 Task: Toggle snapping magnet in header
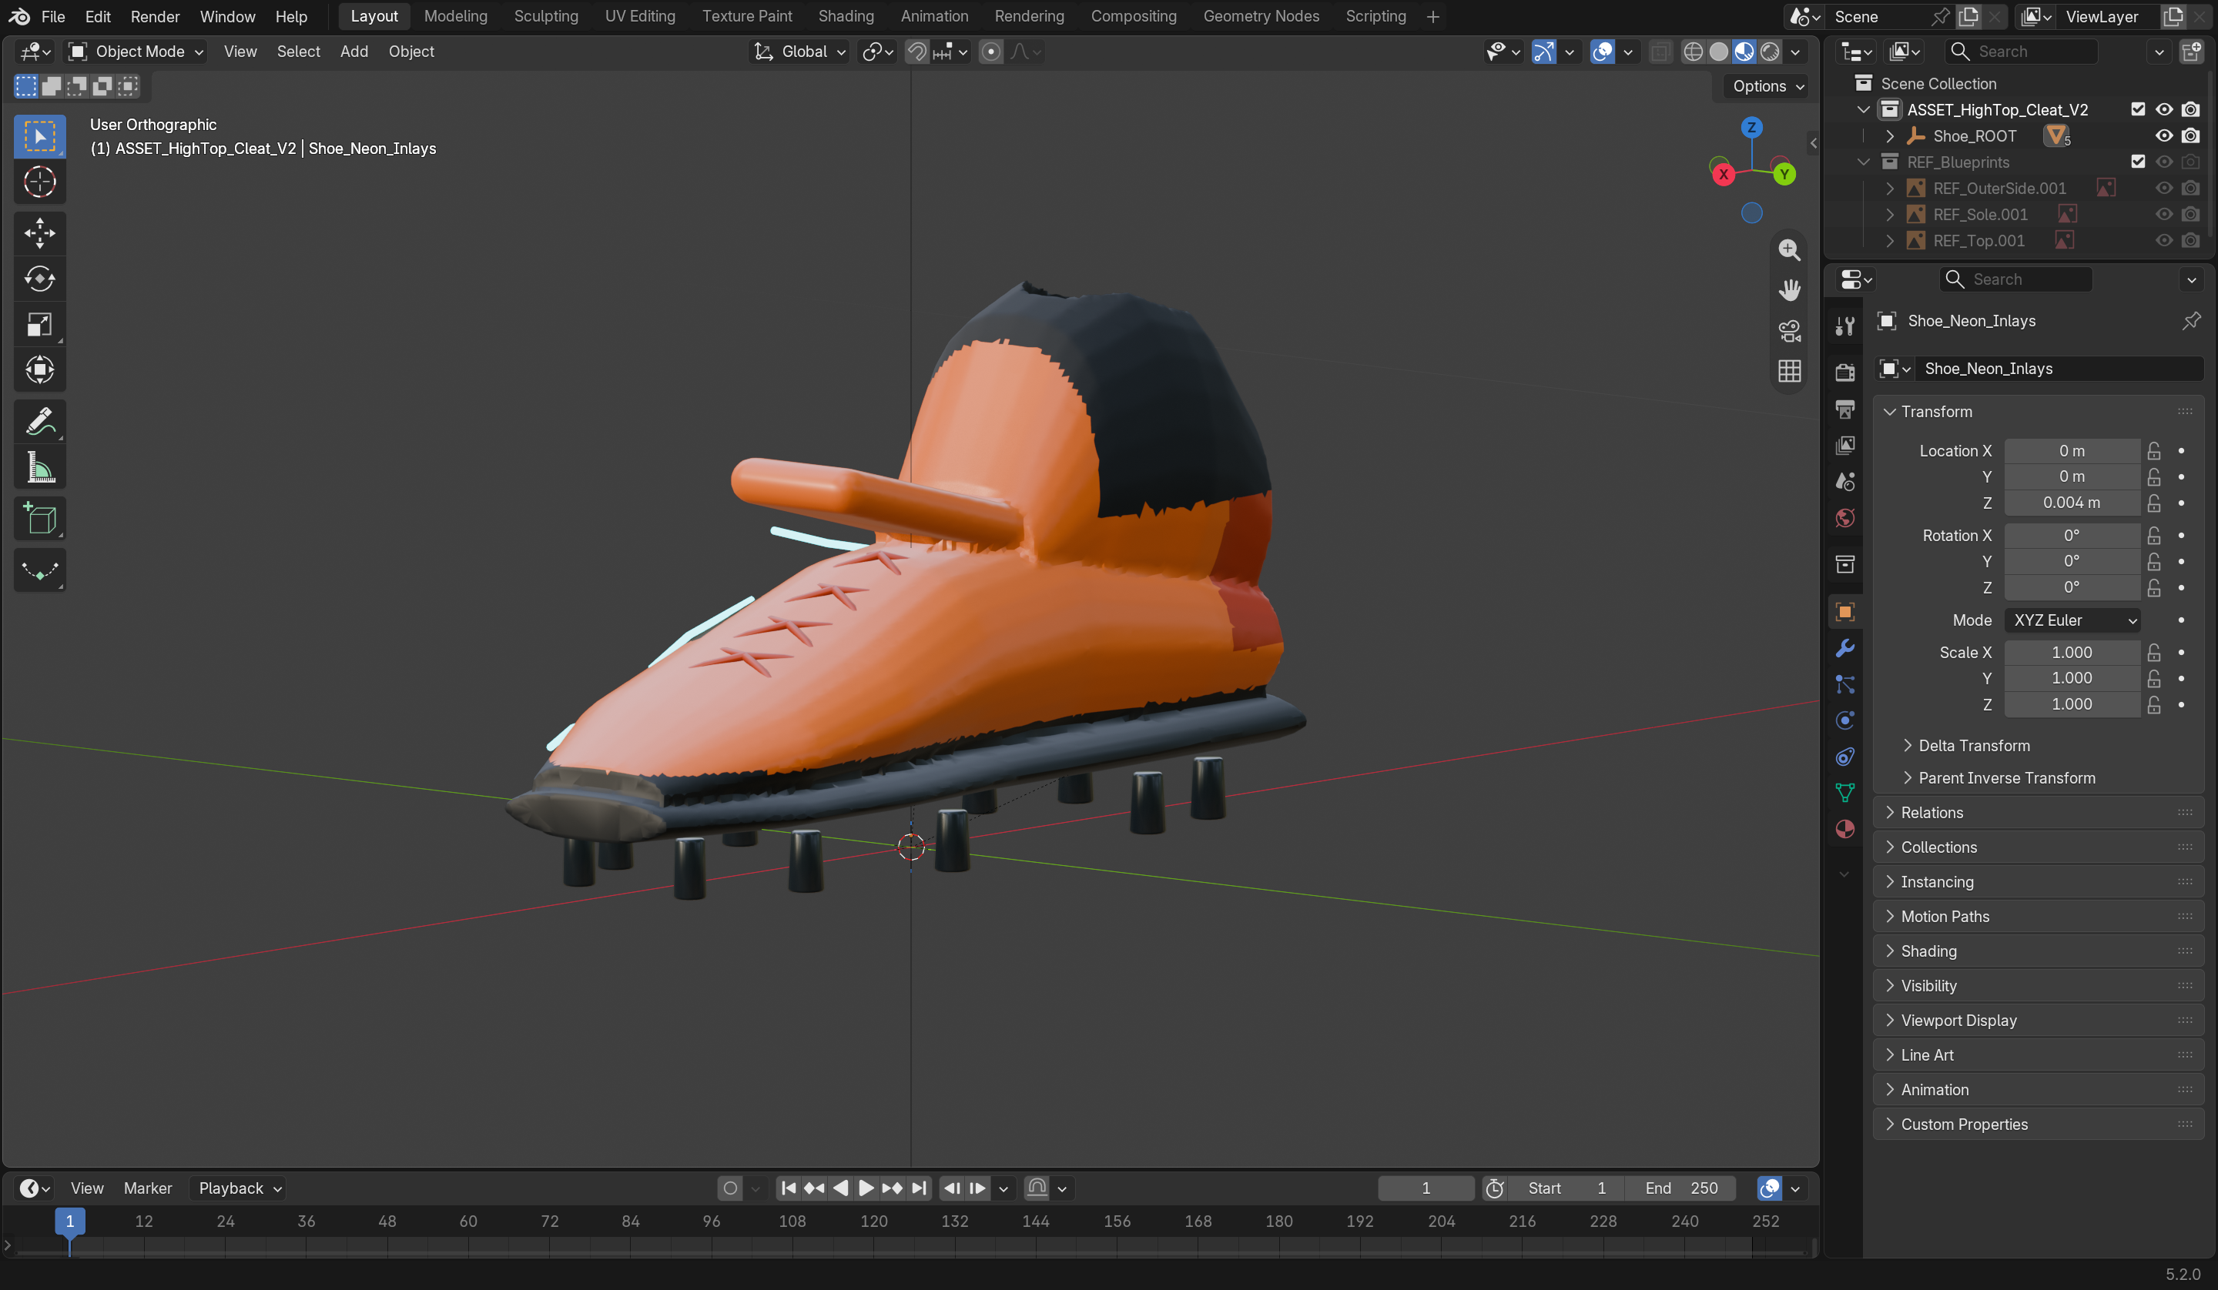917,52
